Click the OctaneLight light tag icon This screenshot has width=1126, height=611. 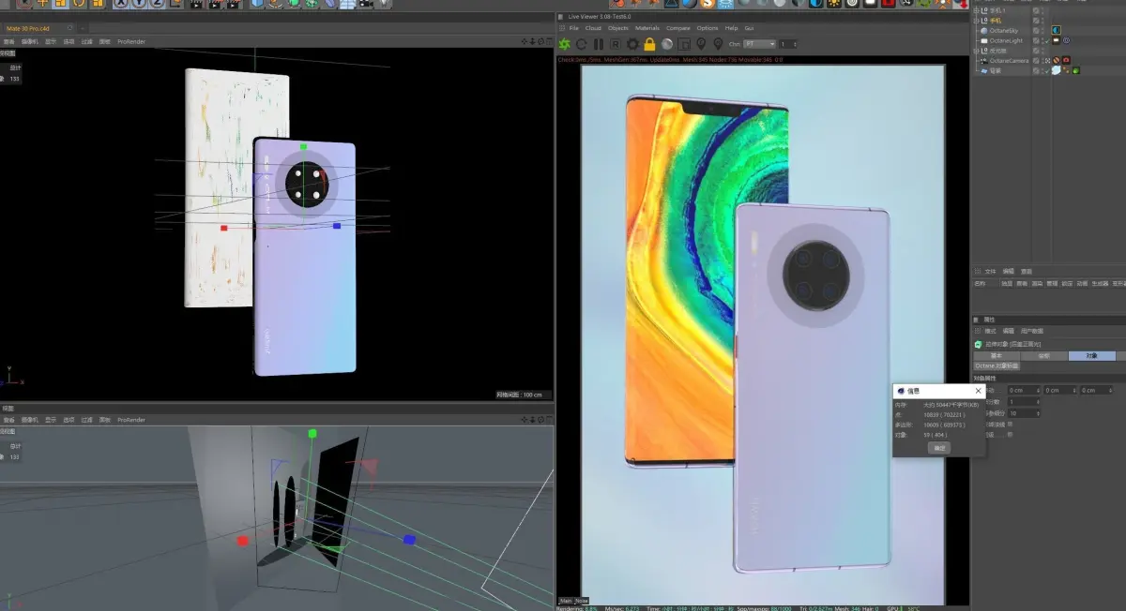click(1056, 40)
